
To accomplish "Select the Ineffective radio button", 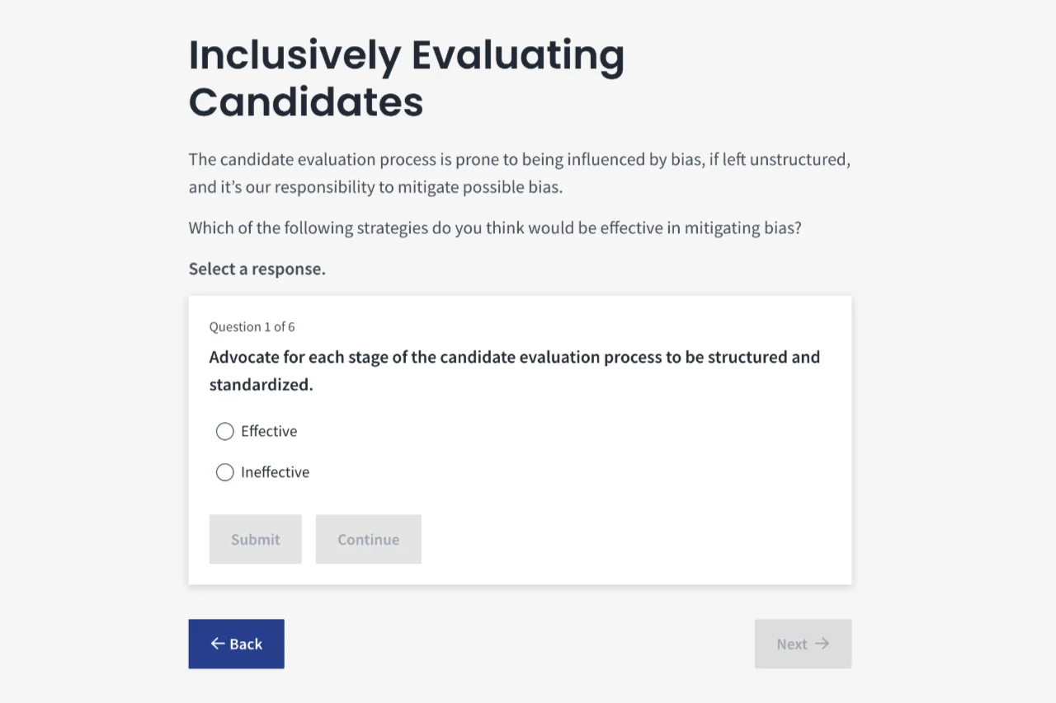I will click(x=224, y=472).
